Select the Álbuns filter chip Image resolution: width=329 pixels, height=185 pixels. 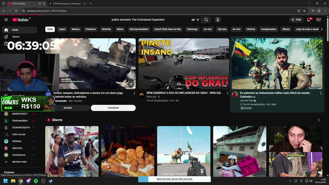pyautogui.click(x=286, y=29)
